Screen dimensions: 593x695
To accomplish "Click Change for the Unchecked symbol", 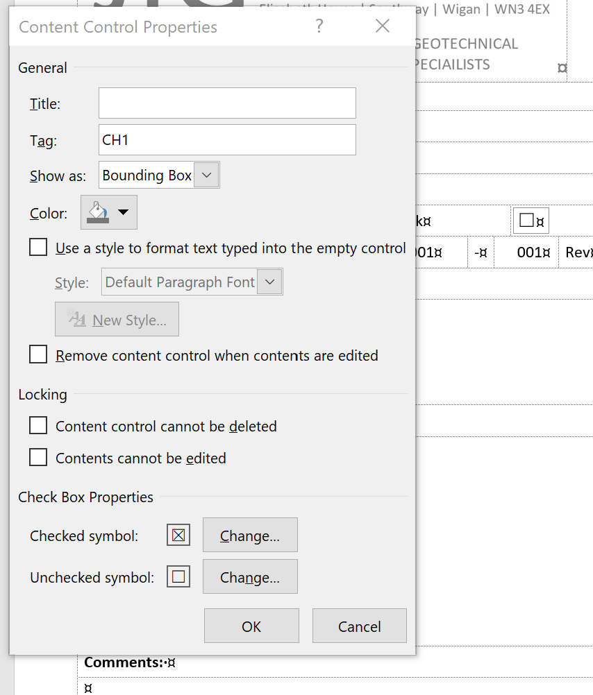I will 250,576.
